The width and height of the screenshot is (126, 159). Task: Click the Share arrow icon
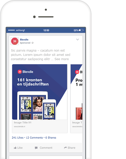pos(66,148)
